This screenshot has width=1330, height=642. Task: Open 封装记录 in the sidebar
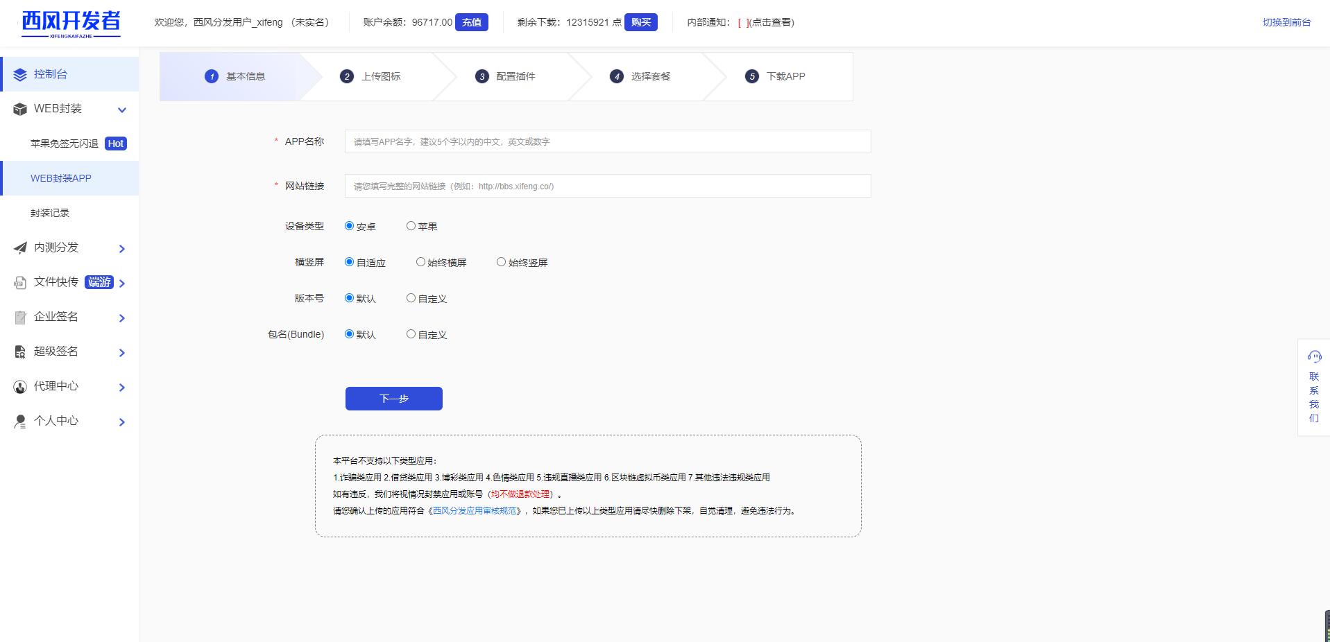point(50,213)
